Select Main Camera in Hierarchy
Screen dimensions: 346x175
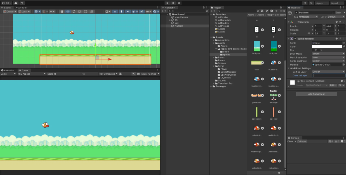click(181, 17)
